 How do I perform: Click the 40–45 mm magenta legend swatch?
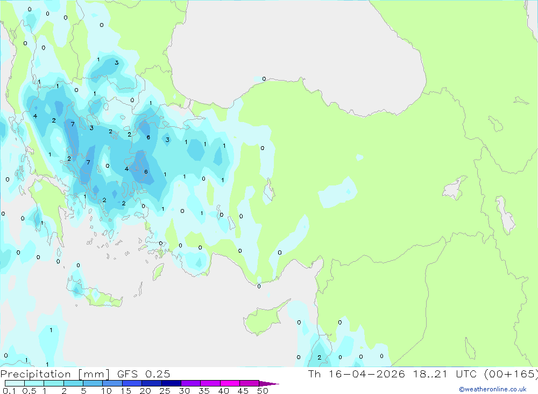(x=230, y=383)
